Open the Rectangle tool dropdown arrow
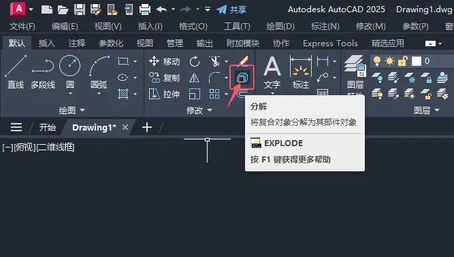 (x=135, y=61)
